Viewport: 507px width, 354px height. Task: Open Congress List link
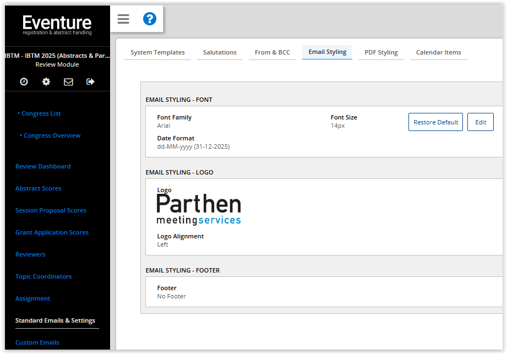(41, 113)
